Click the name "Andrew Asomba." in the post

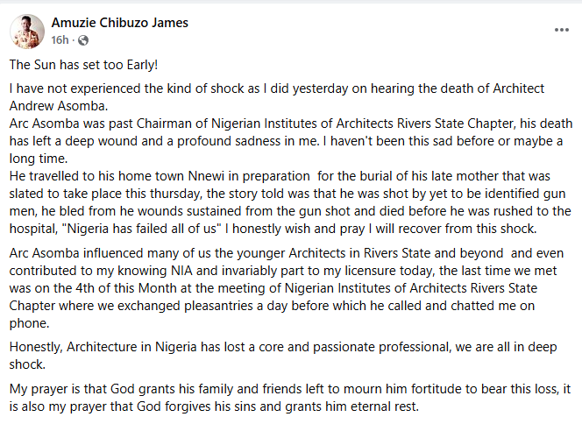coord(49,104)
